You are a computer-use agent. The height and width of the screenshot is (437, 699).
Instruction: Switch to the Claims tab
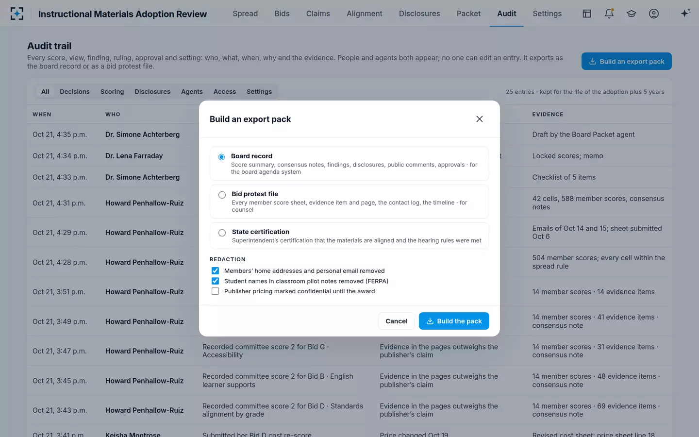pyautogui.click(x=318, y=14)
